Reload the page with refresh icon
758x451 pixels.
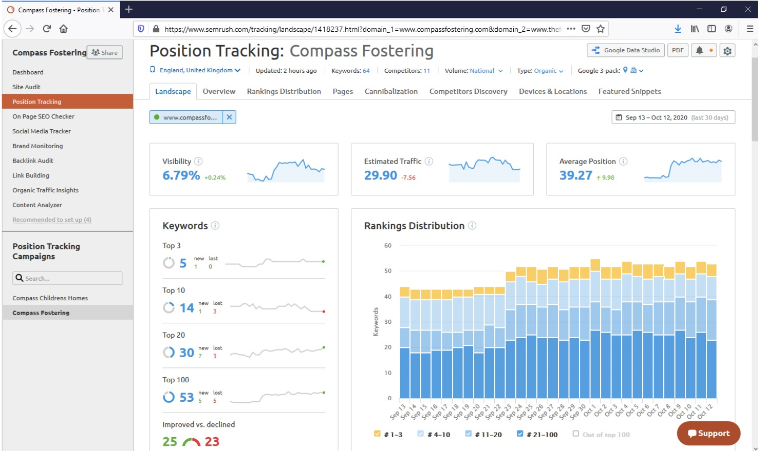(47, 29)
